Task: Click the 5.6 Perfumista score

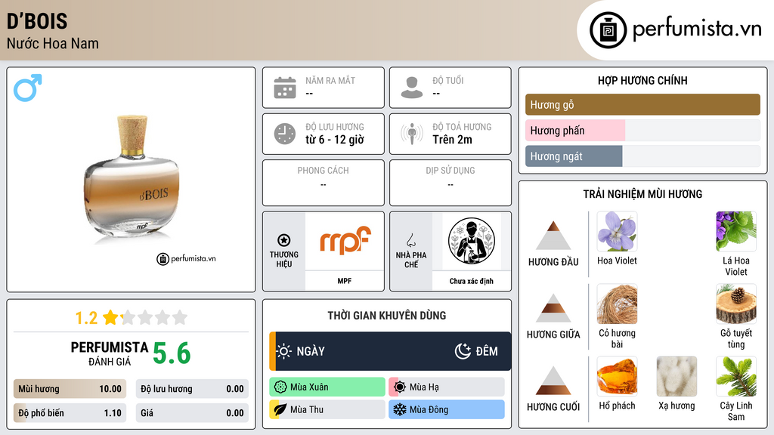Action: click(172, 353)
